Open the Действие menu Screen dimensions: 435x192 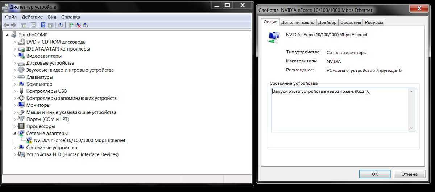pos(32,17)
